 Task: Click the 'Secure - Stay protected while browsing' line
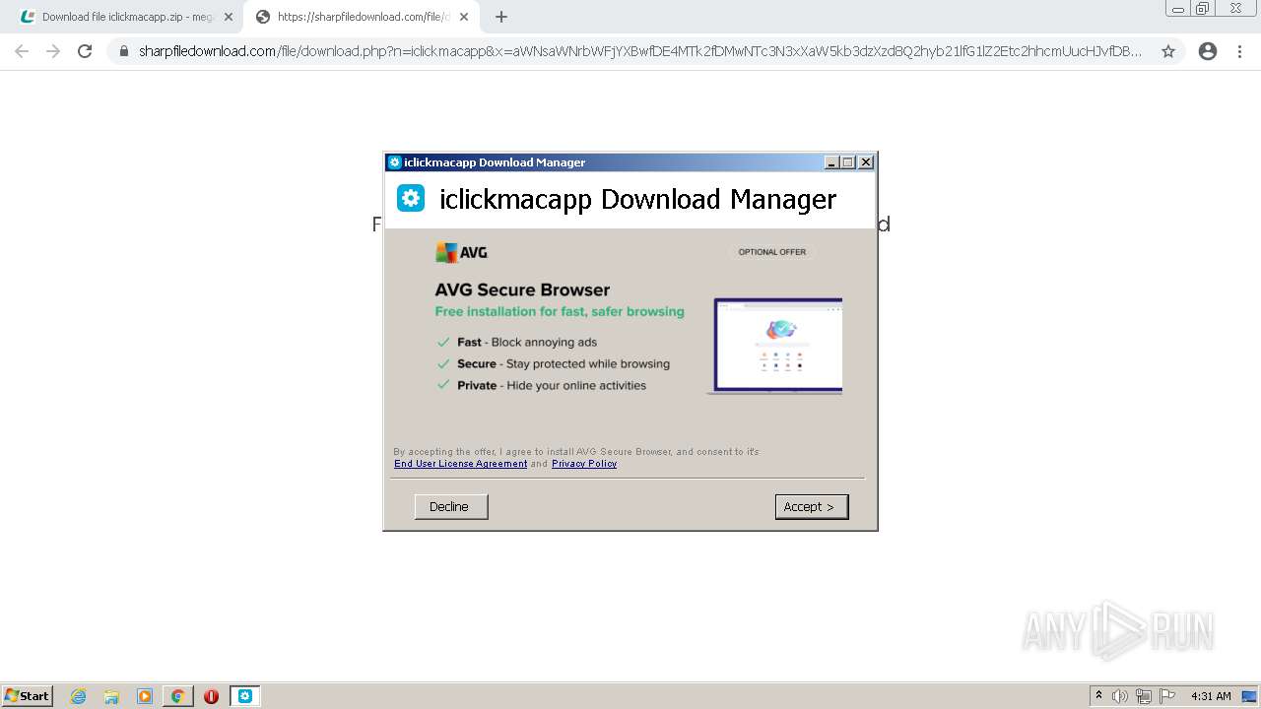(x=554, y=363)
